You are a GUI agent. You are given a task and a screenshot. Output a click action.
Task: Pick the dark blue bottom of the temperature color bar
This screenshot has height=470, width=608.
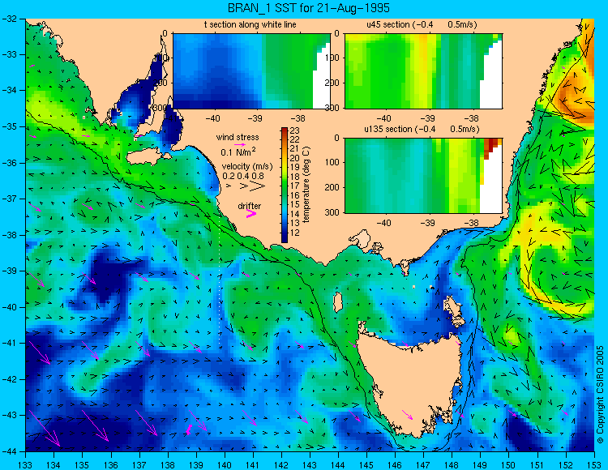pos(285,237)
